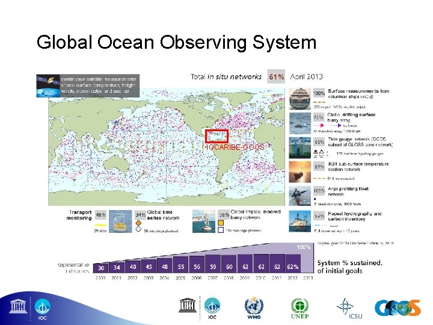The width and height of the screenshot is (433, 325).
Task: Click the Argo profiling float network label
Action: (348, 191)
